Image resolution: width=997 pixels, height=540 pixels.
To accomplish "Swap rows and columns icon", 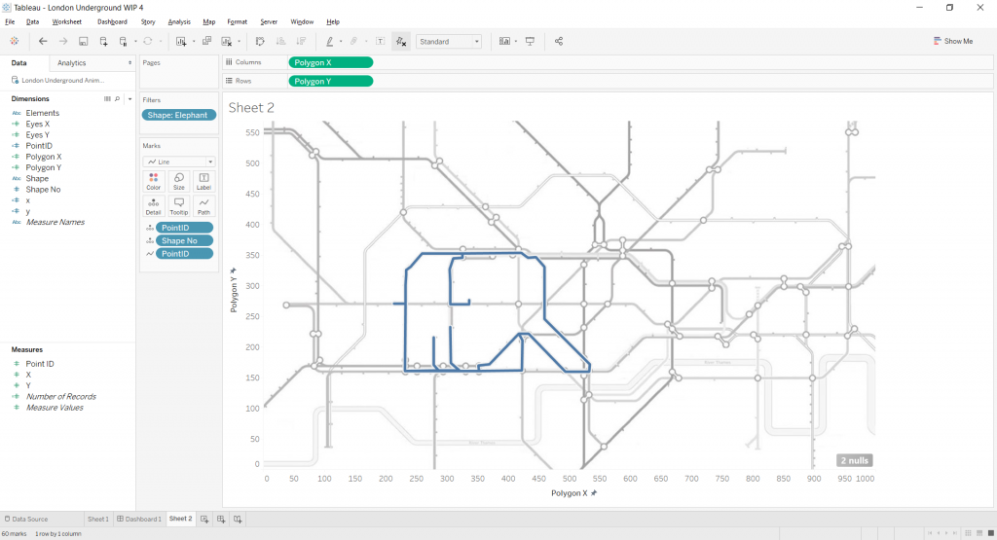I will [260, 41].
